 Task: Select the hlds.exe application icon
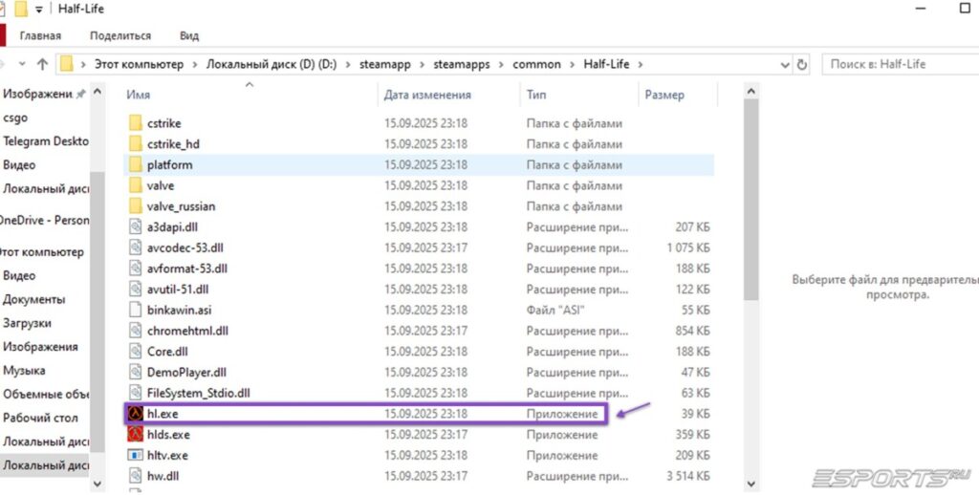click(x=136, y=434)
